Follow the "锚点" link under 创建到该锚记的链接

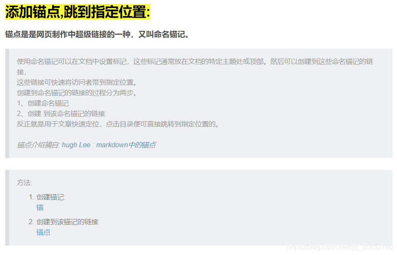click(x=43, y=232)
